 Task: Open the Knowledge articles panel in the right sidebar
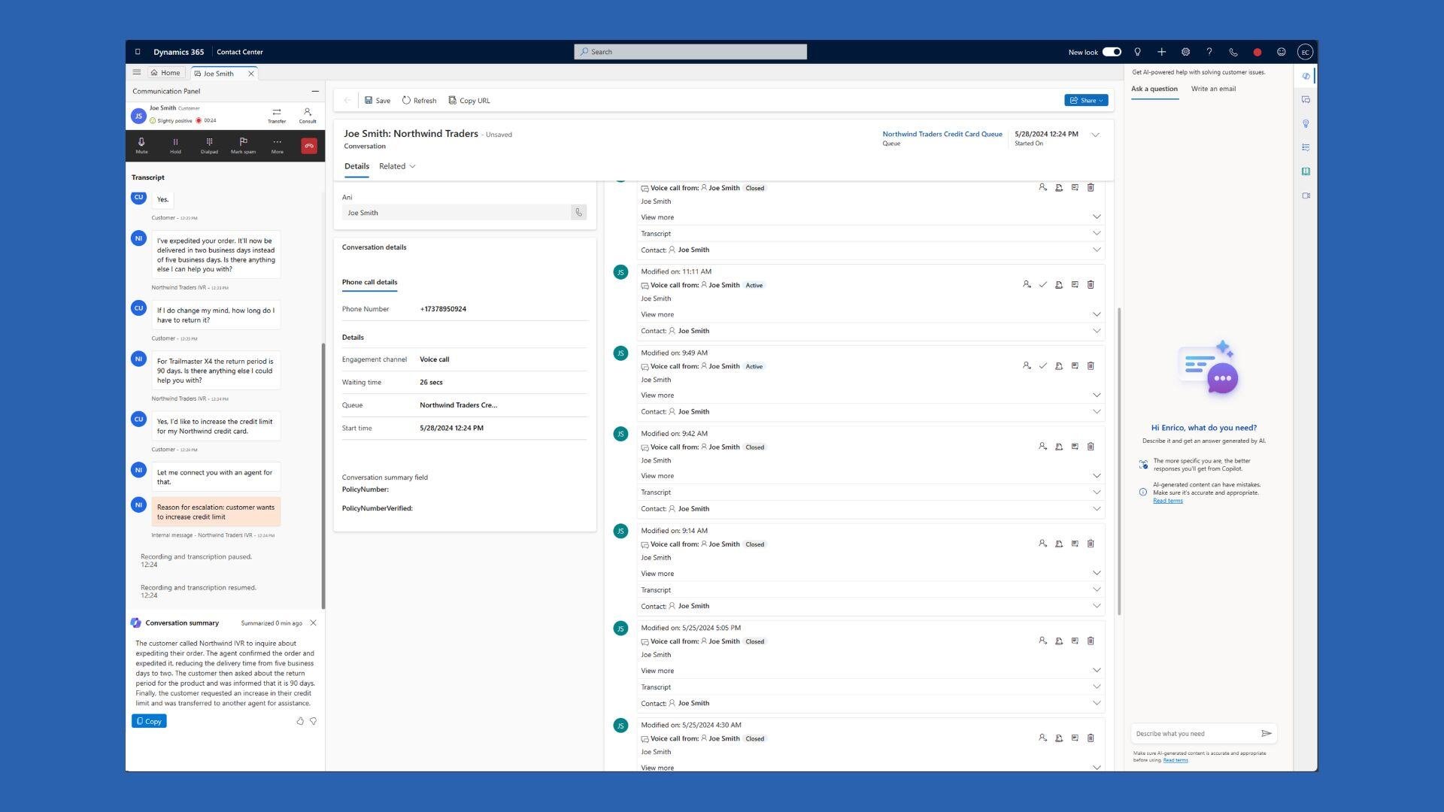point(1306,171)
